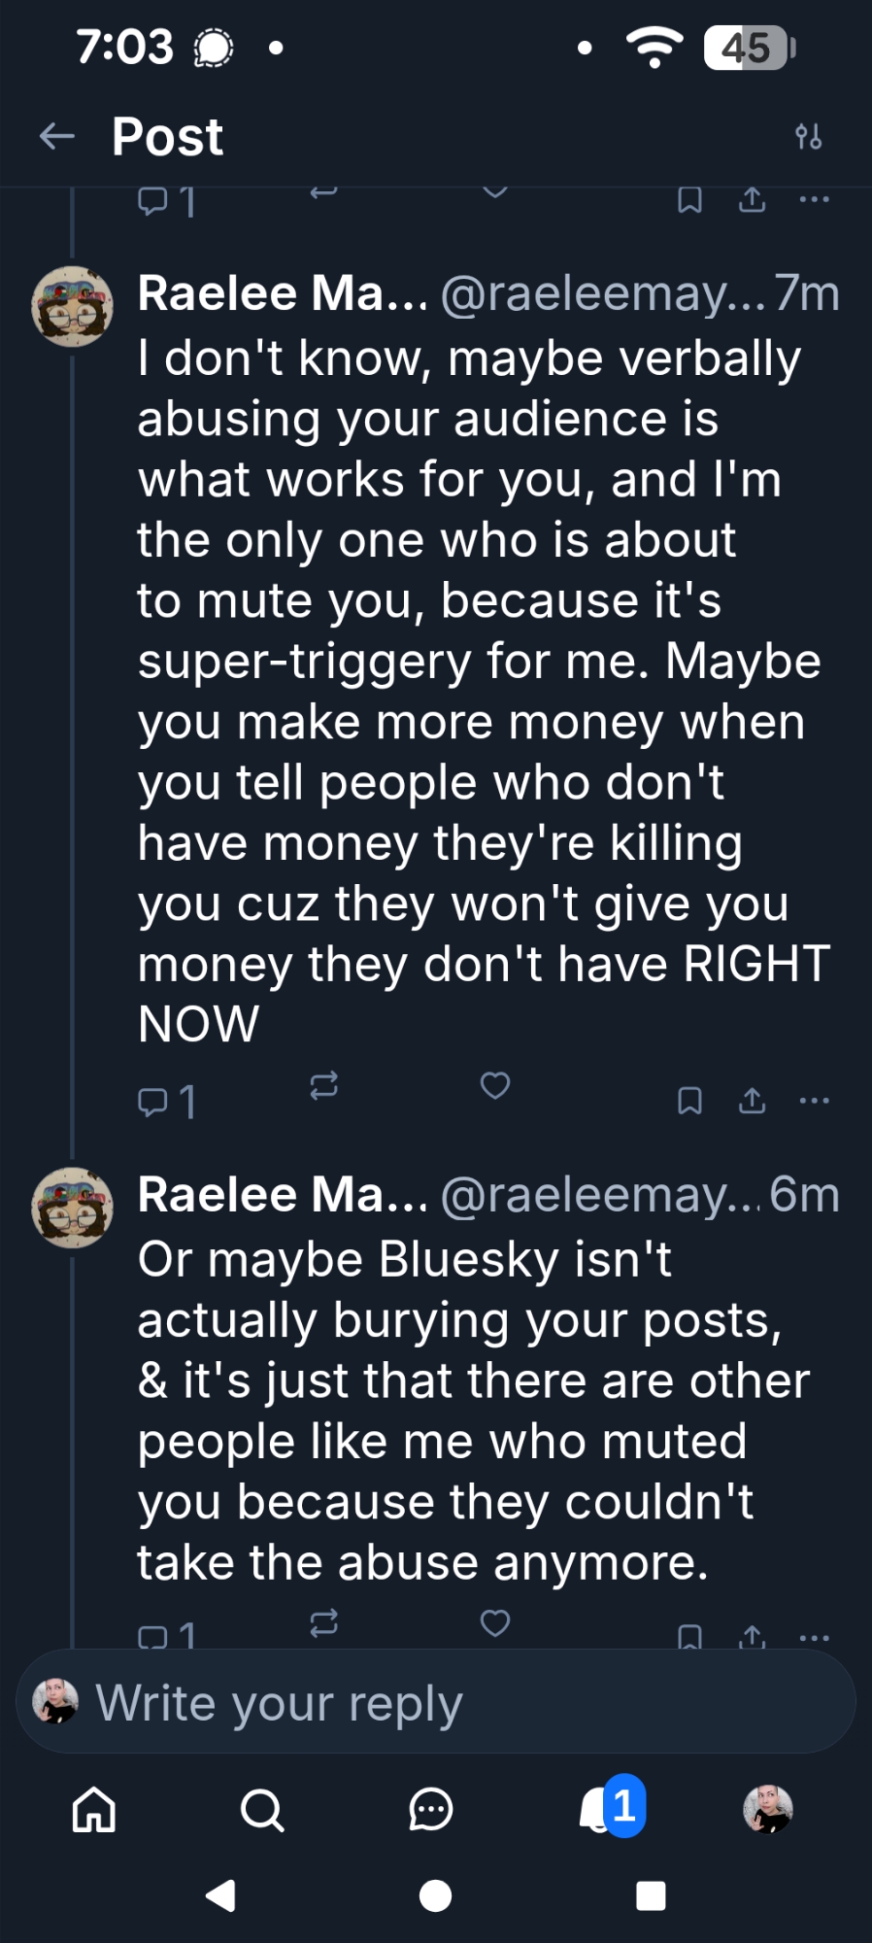The image size is (872, 1943).
Task: Tap the Write your reply field
Action: [x=437, y=1703]
